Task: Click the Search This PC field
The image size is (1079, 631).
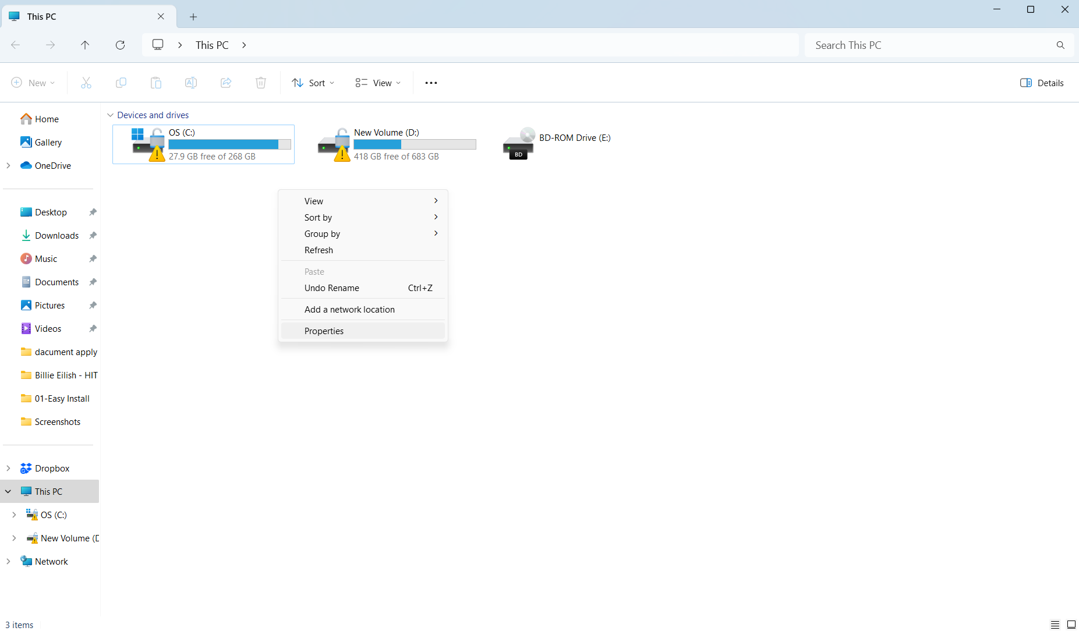Action: 932,45
